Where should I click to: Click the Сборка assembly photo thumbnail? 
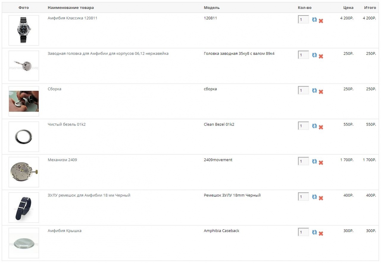point(24,101)
